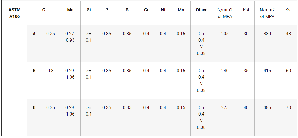Click the ASTM A106 header cell
This screenshot has height=138, width=298.
(x=14, y=13)
